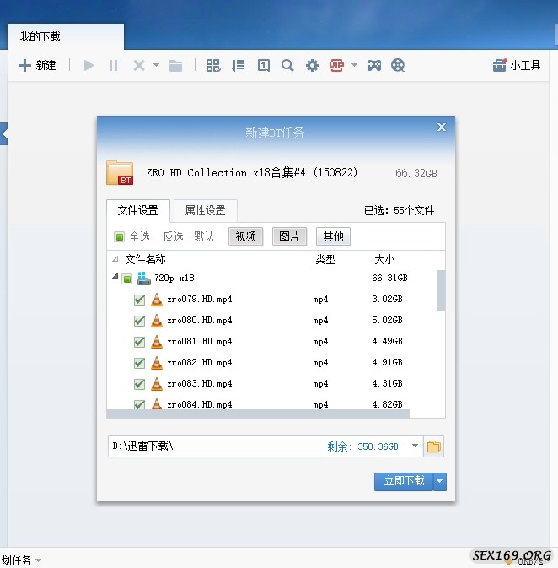
Task: Click the toolbar search magnifier icon
Action: coord(287,65)
